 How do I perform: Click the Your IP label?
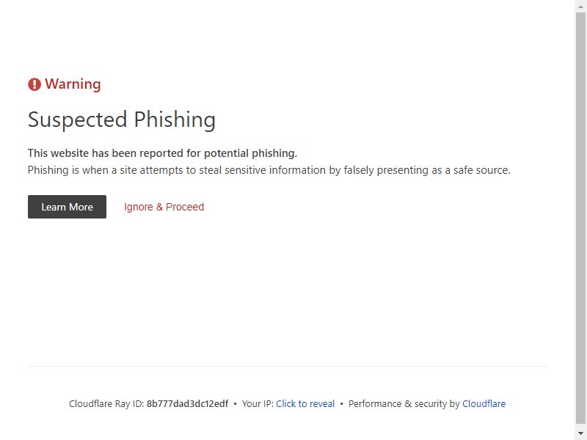258,404
